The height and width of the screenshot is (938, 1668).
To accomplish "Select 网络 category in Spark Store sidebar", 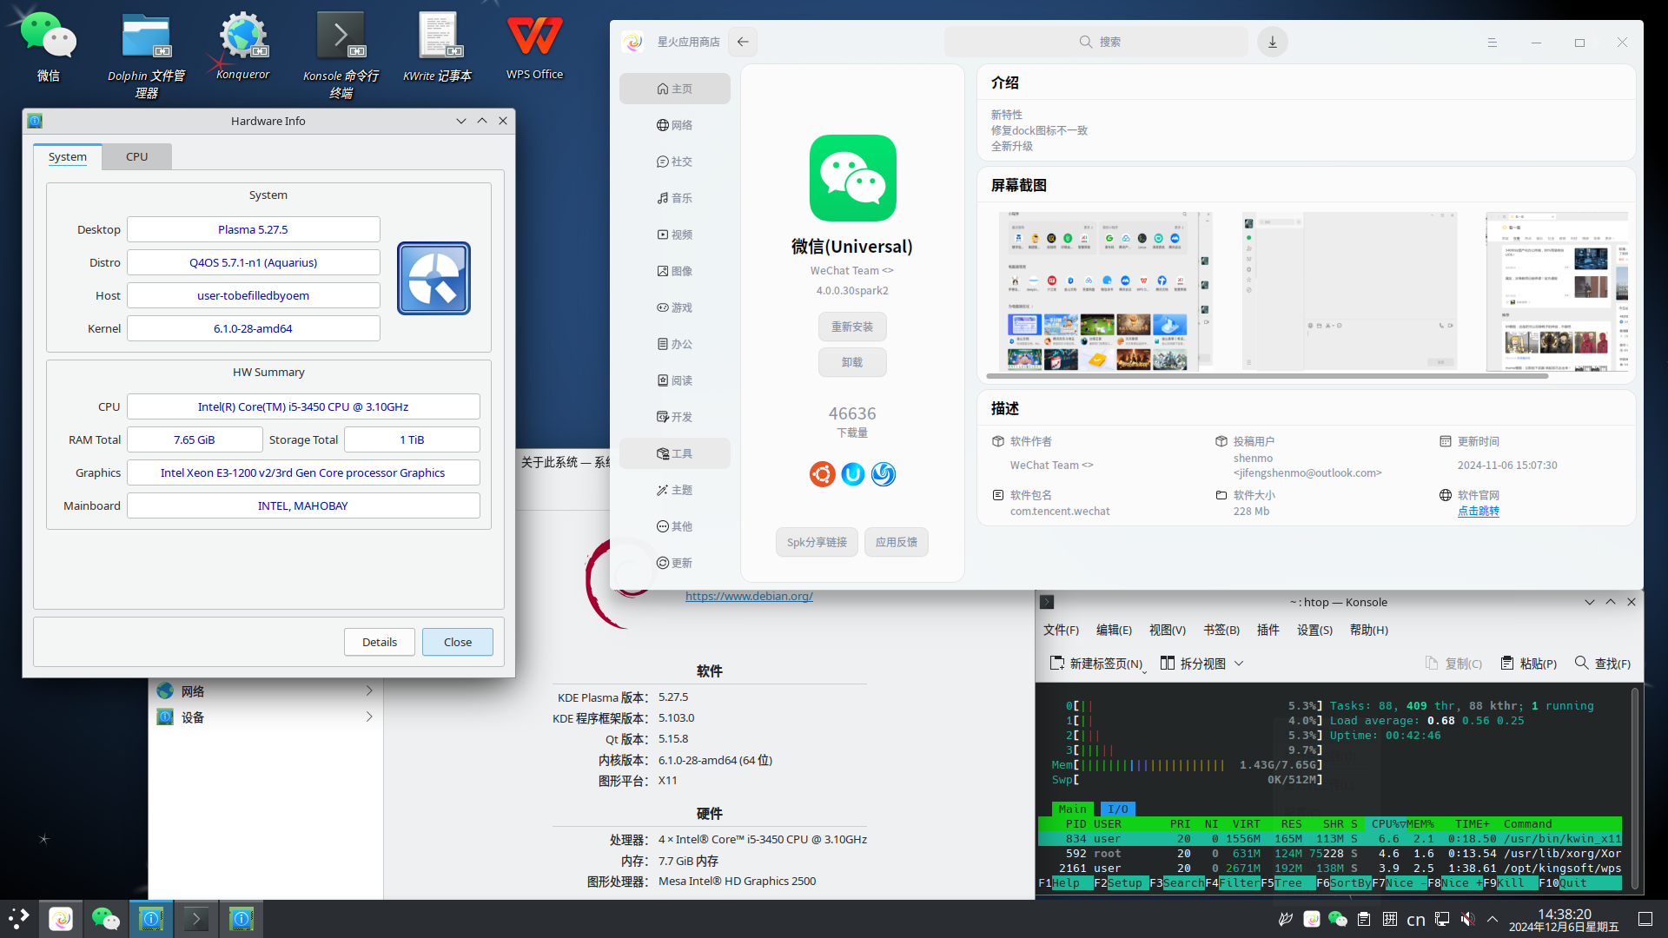I will 675,125.
